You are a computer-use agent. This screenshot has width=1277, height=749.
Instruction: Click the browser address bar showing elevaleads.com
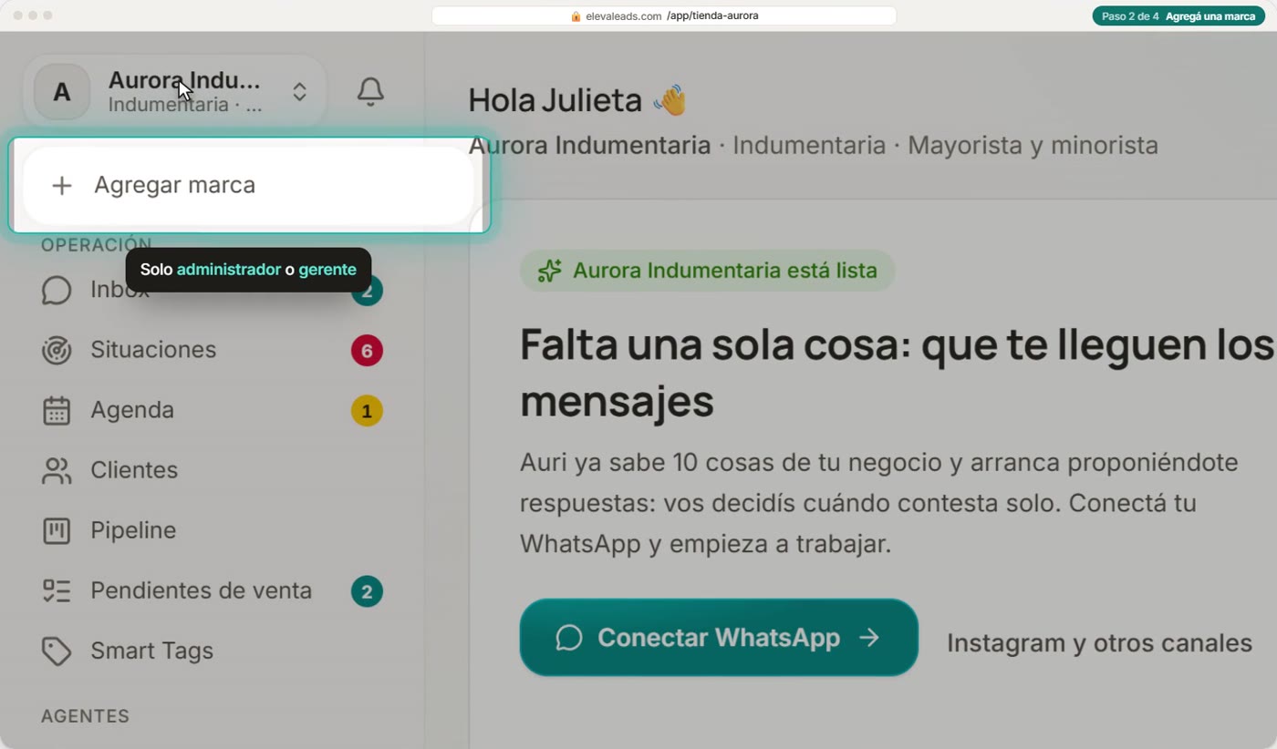point(664,15)
